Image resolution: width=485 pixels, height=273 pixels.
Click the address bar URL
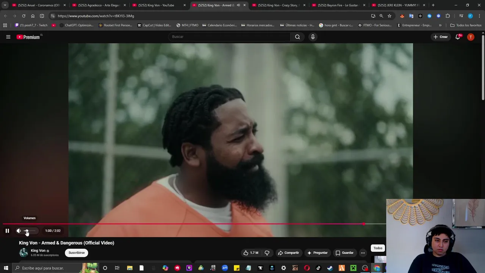tap(96, 16)
